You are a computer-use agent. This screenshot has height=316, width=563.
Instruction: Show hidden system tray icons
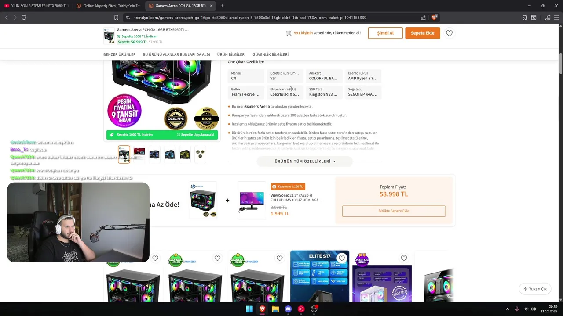pyautogui.click(x=507, y=309)
